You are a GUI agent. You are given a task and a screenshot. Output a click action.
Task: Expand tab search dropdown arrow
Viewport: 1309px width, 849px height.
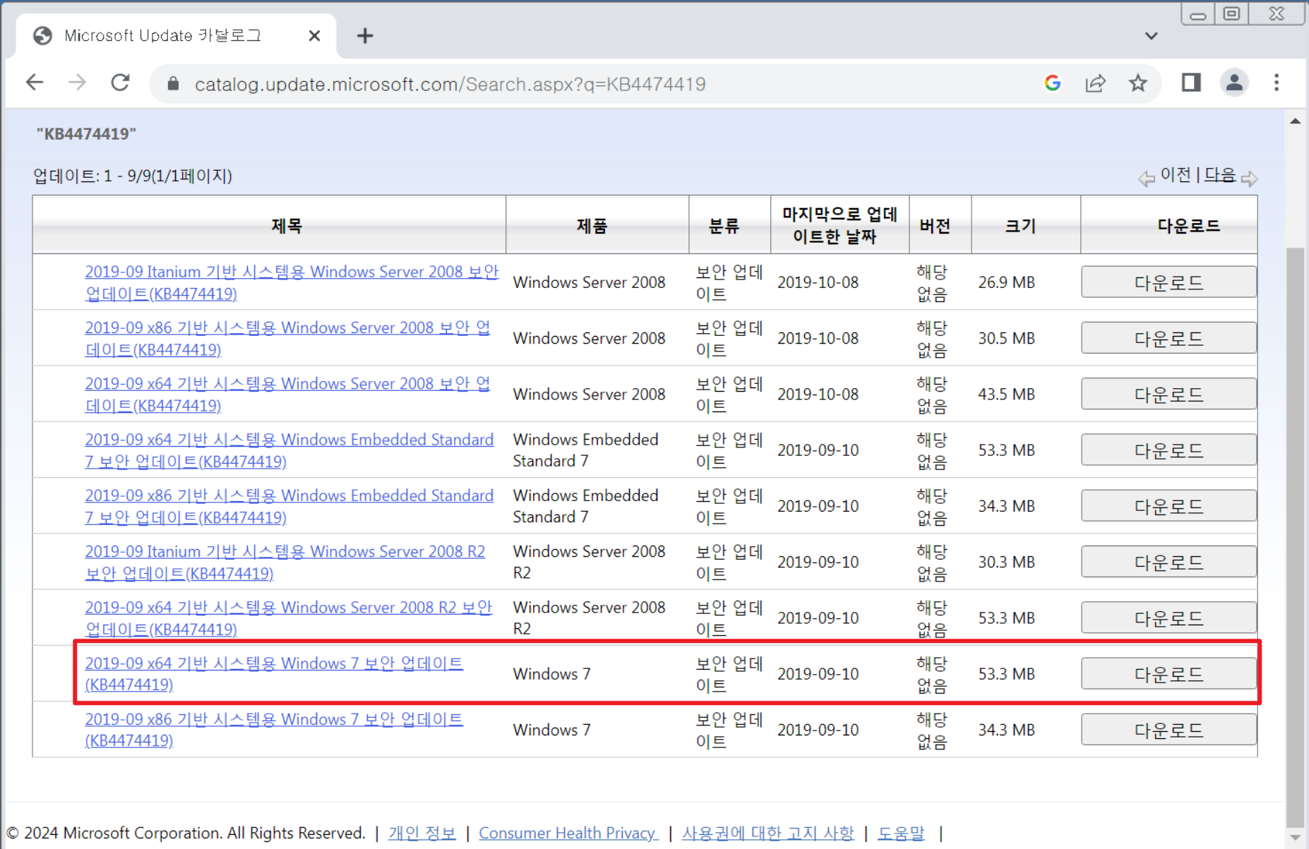pyautogui.click(x=1152, y=36)
